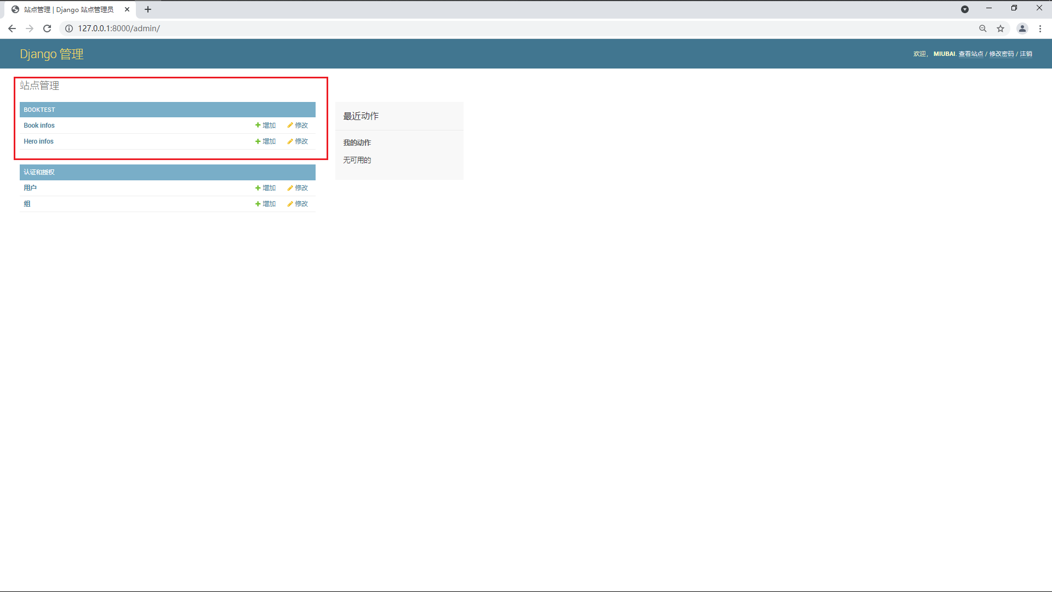Close the Django admin tab
The height and width of the screenshot is (592, 1052).
point(127,9)
